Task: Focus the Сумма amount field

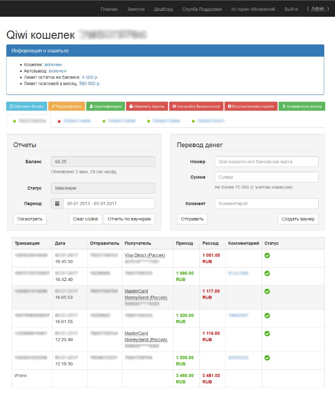Action: tap(266, 177)
